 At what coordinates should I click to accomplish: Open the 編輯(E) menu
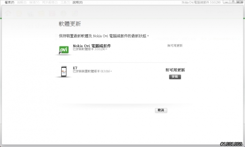(x=22, y=2)
